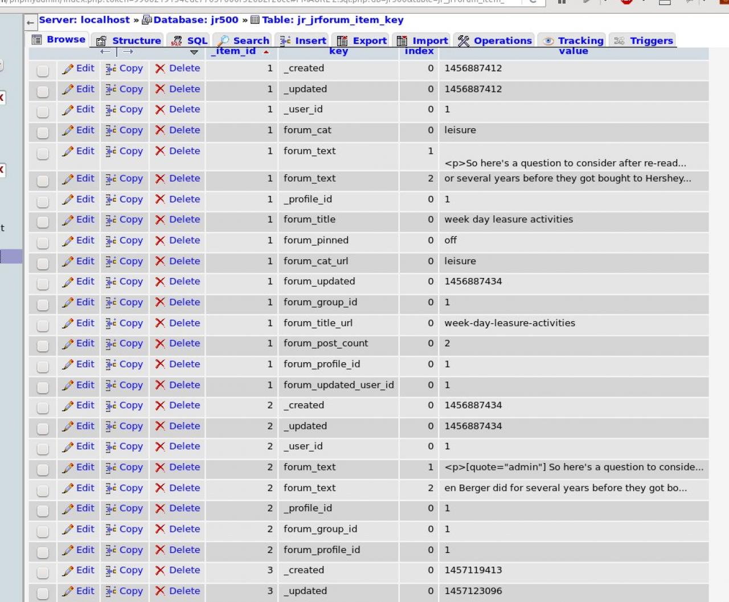The width and height of the screenshot is (729, 602).
Task: Click the red X Delete icon for forum_title row
Action: pos(160,220)
